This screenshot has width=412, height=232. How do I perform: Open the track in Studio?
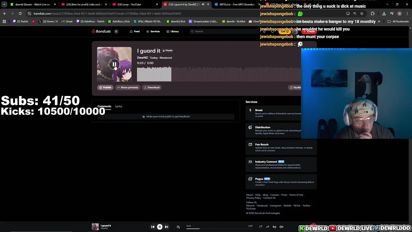coord(295,87)
